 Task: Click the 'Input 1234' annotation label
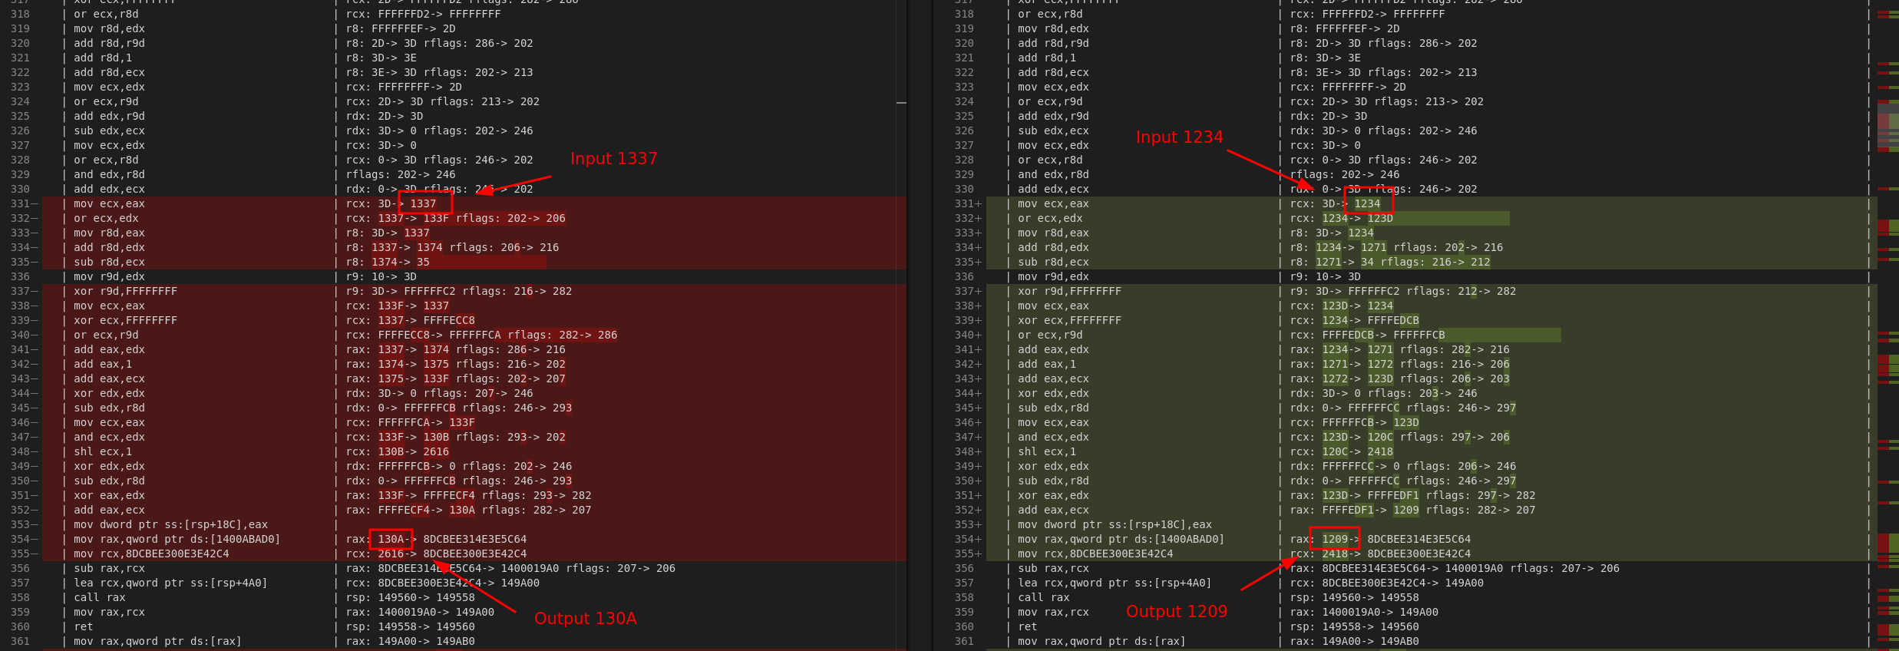[1179, 137]
